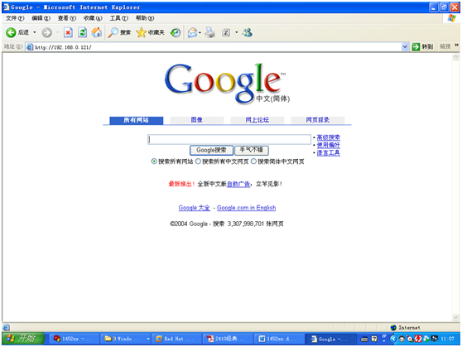
Task: Open the 语言工具 link
Action: coord(328,152)
